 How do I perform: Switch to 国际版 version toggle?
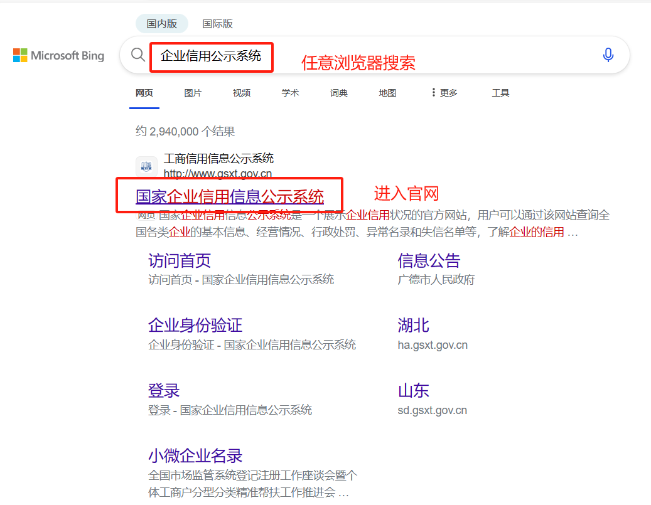click(x=218, y=24)
